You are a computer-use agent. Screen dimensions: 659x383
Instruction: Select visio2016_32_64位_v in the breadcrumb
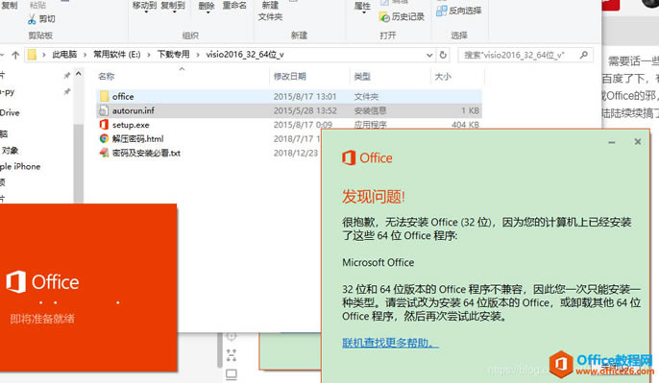point(245,54)
